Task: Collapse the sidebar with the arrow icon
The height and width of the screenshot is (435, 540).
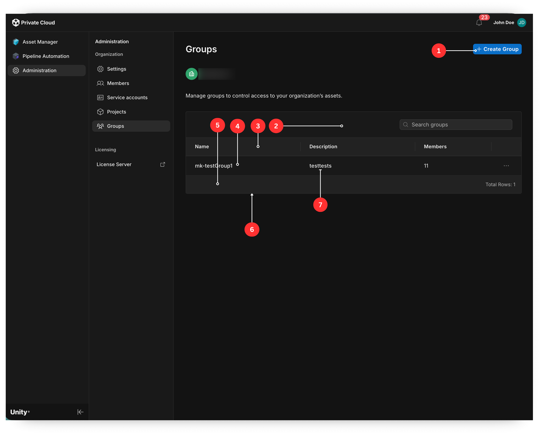Action: [x=80, y=412]
